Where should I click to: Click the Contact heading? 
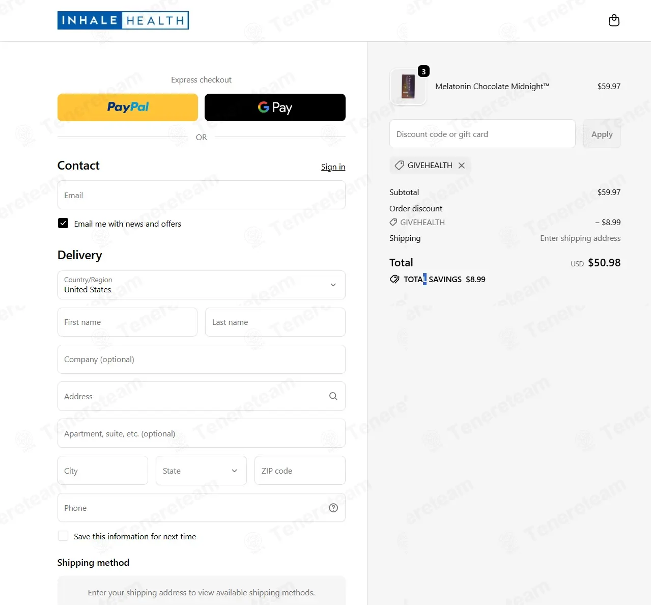tap(78, 166)
